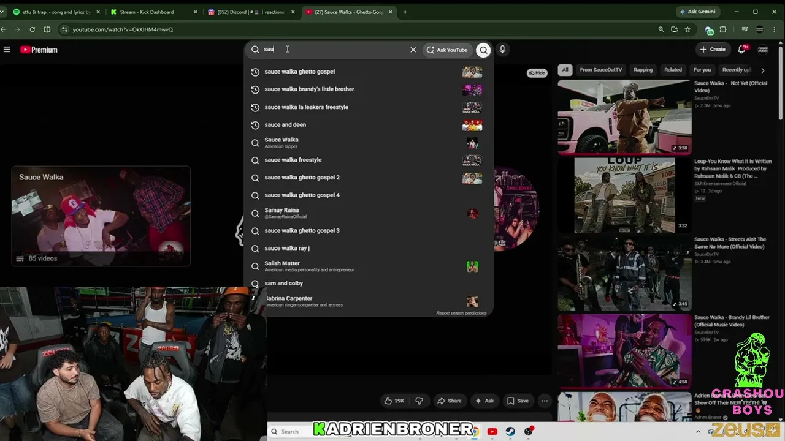
Task: Open the Sauce Walka 85 videos playlist card
Action: point(101,216)
